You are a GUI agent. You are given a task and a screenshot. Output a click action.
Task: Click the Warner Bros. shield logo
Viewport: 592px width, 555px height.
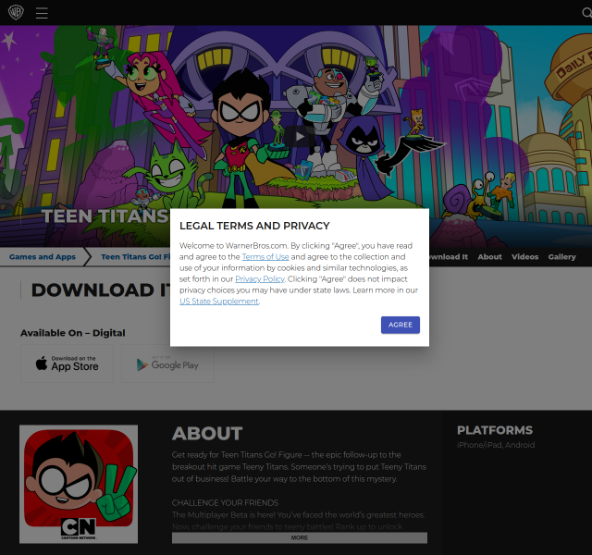pos(16,12)
